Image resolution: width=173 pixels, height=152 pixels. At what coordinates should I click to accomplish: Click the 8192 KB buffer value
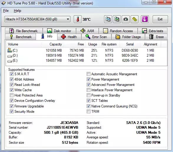[71, 137]
